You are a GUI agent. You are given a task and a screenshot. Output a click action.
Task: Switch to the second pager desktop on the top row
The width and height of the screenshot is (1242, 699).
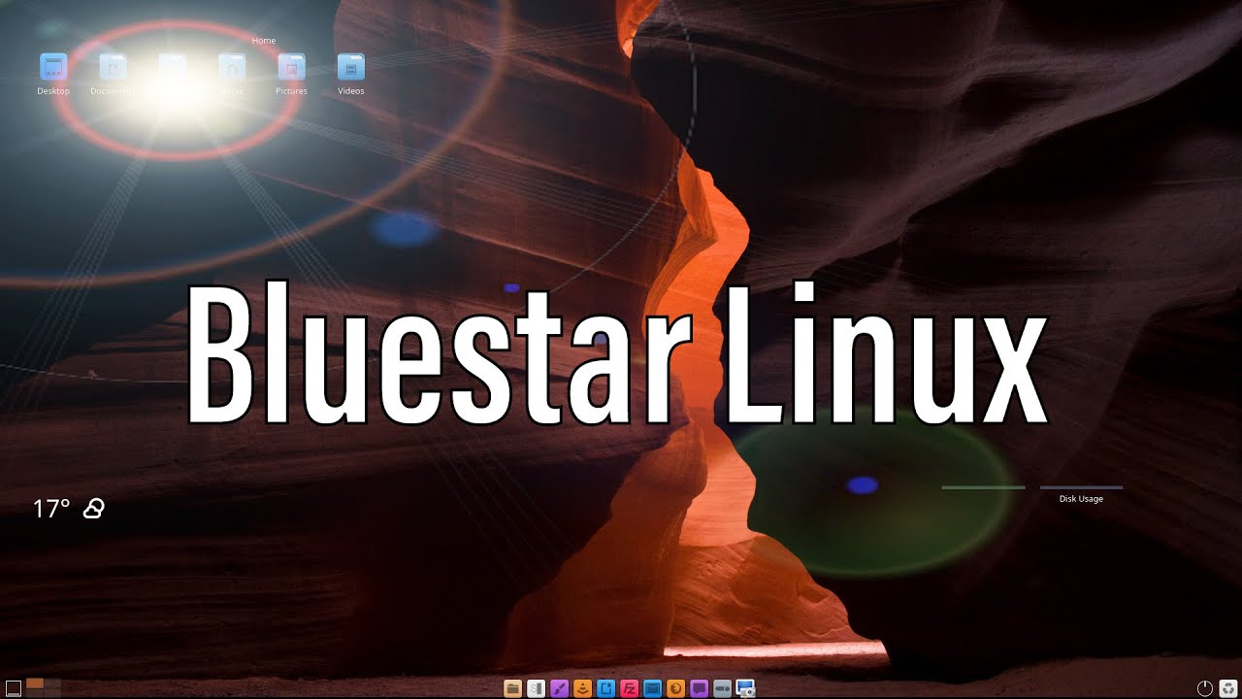(x=52, y=683)
